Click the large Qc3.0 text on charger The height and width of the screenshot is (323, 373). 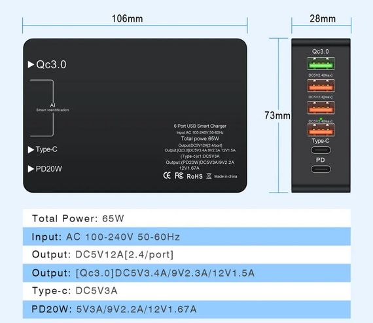pos(51,65)
